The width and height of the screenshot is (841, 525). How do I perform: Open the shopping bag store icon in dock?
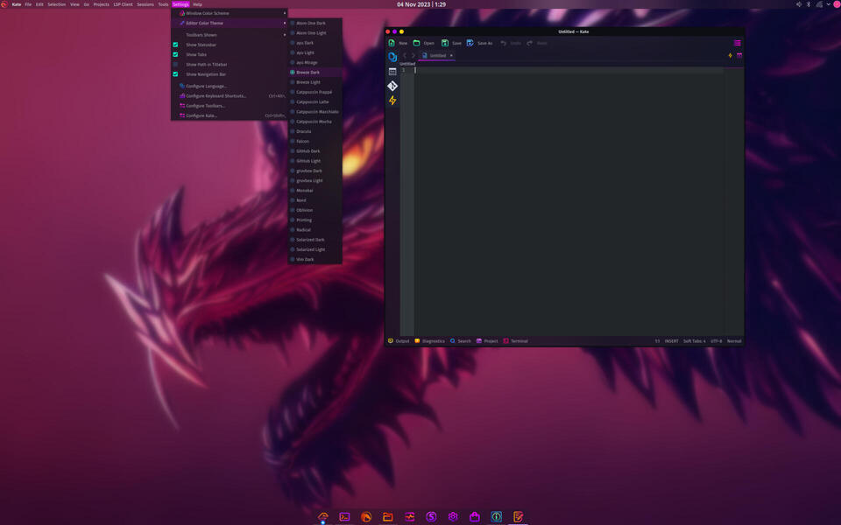[475, 517]
